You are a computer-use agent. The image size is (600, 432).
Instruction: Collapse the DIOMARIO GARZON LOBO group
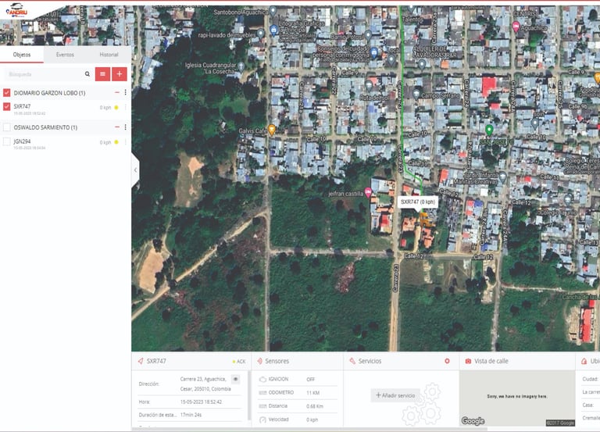pyautogui.click(x=117, y=93)
